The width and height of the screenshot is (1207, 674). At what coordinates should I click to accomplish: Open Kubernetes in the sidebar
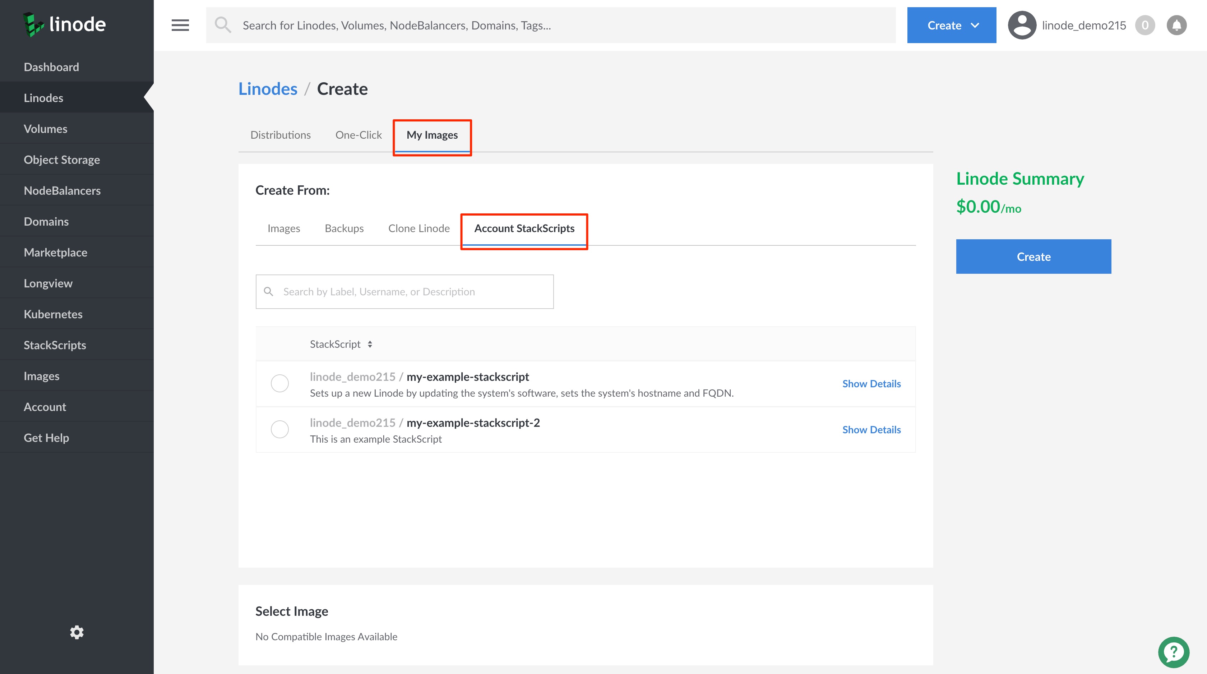coord(53,314)
